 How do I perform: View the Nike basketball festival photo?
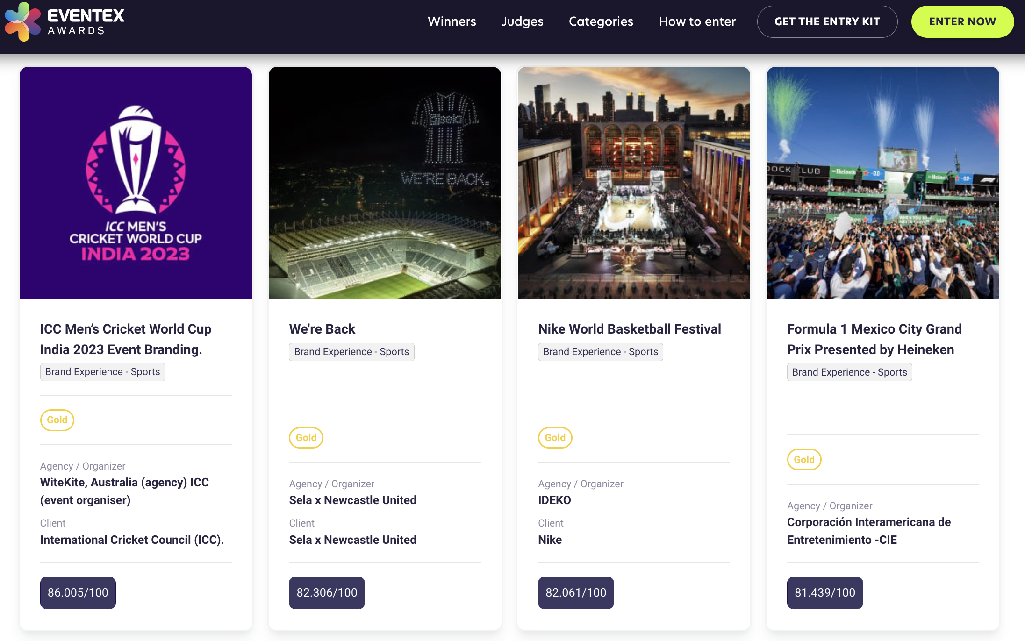tap(634, 183)
